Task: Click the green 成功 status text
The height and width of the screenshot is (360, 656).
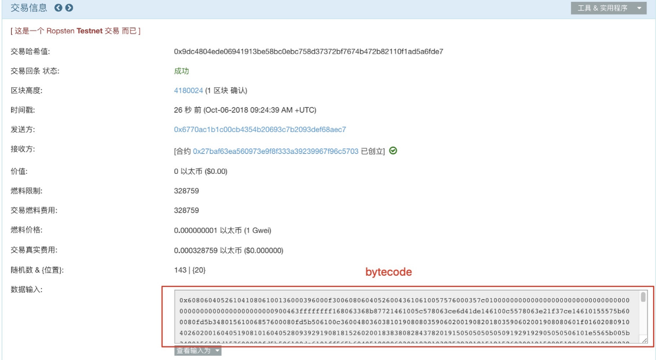Action: (x=182, y=71)
